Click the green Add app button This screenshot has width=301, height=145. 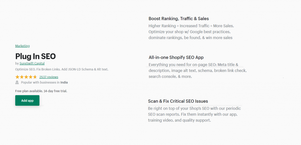tap(27, 100)
